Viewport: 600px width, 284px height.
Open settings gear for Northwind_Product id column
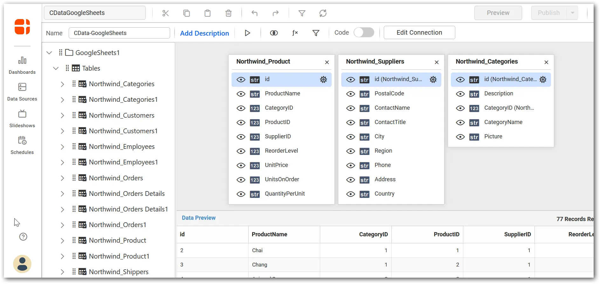(x=323, y=80)
